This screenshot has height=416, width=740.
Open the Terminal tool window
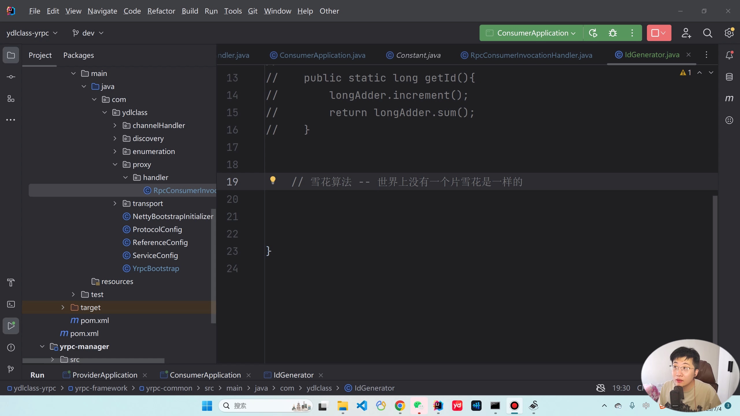pos(11,304)
